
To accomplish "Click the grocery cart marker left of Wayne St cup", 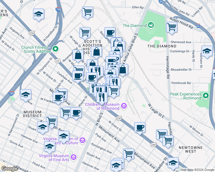I will (66, 113).
